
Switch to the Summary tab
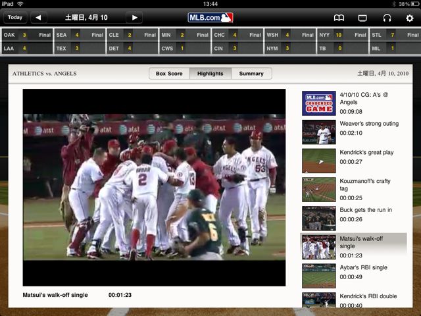(251, 73)
